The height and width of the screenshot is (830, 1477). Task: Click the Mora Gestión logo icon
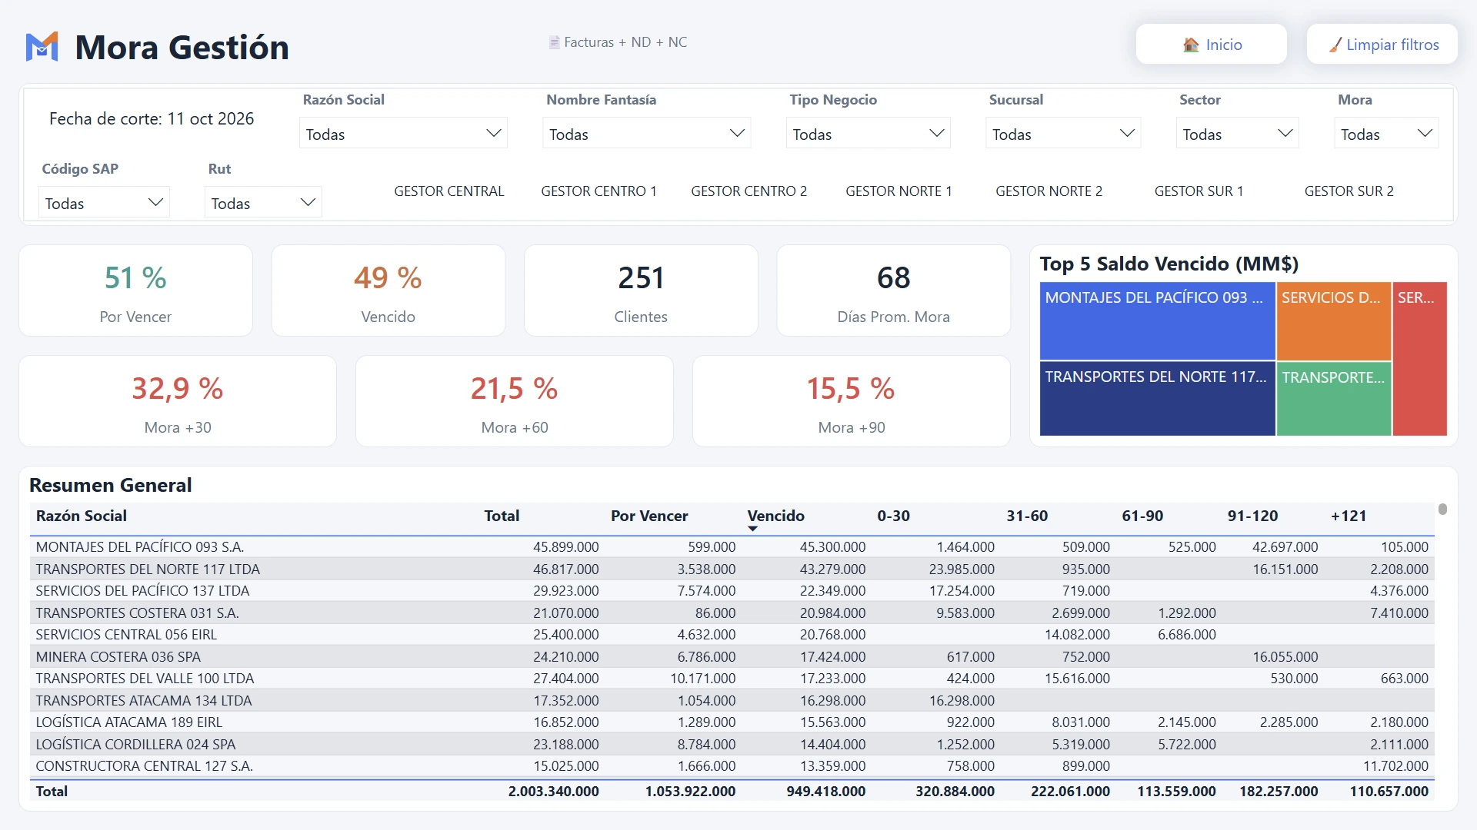(42, 47)
